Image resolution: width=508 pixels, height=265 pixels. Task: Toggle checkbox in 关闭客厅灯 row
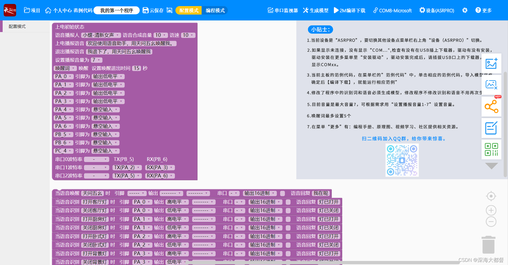pyautogui.click(x=288, y=211)
